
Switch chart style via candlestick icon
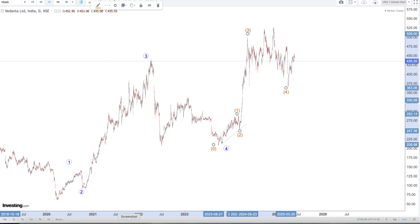(x=81, y=2)
